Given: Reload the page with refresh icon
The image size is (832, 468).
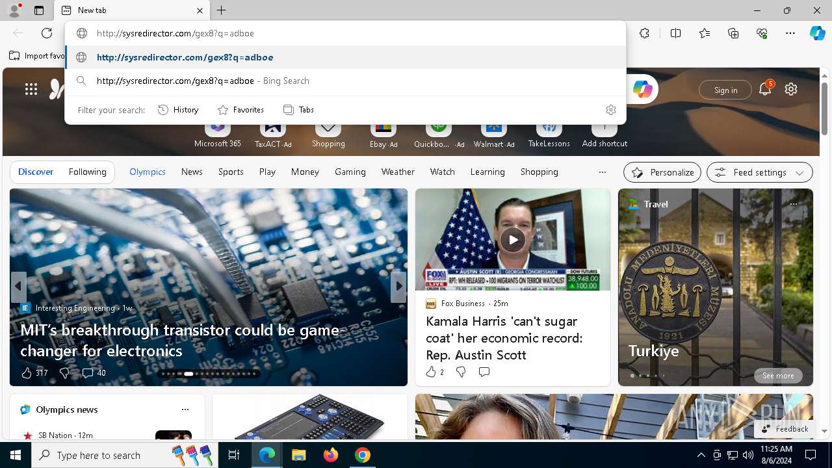Looking at the screenshot, I should [x=47, y=33].
